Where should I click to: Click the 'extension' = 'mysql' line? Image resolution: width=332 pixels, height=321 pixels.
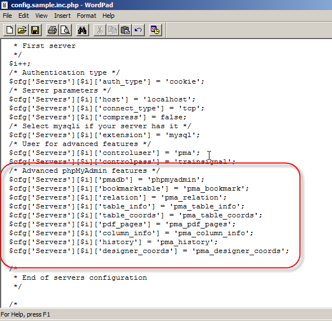tap(105, 135)
